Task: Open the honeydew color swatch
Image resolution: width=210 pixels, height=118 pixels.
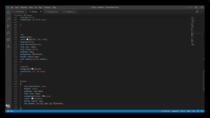Action: coord(32,98)
